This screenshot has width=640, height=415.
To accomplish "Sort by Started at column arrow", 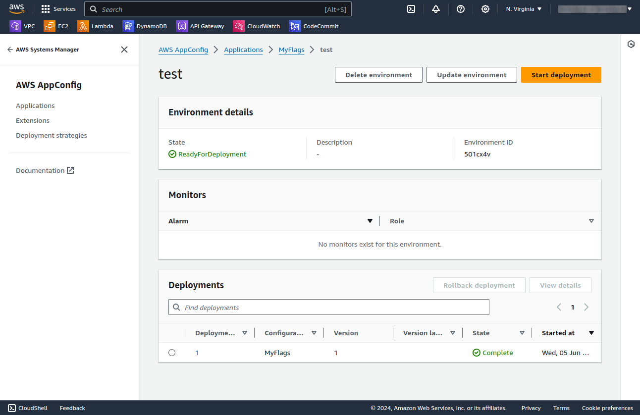I will 591,333.
